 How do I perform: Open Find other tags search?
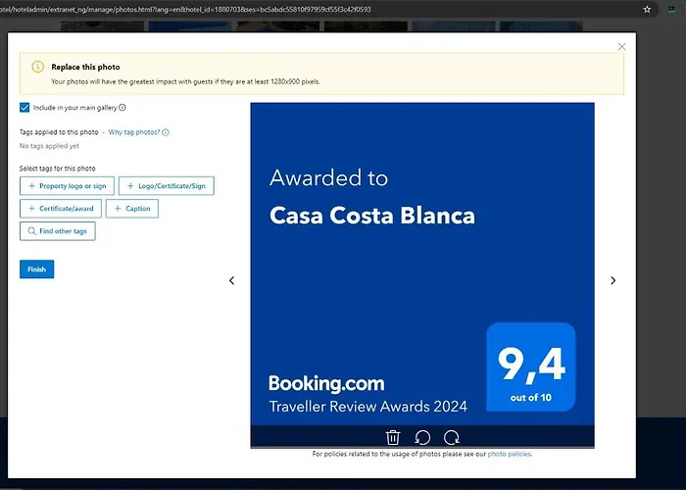(x=57, y=231)
